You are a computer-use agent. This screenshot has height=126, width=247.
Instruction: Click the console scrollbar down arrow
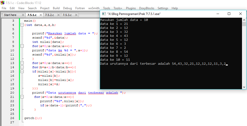pos(244,87)
